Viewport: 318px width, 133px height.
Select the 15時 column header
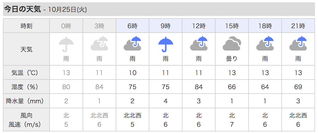pos(232,26)
